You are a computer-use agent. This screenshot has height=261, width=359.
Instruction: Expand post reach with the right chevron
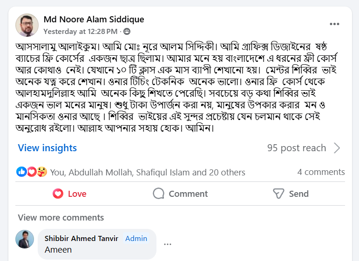coord(337,148)
